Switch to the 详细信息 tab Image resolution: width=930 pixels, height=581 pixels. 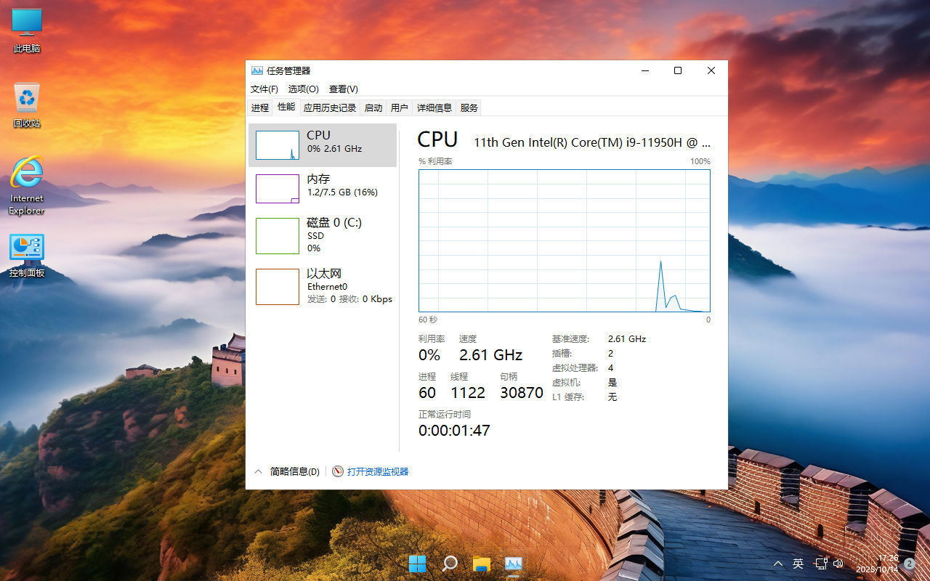pyautogui.click(x=434, y=107)
